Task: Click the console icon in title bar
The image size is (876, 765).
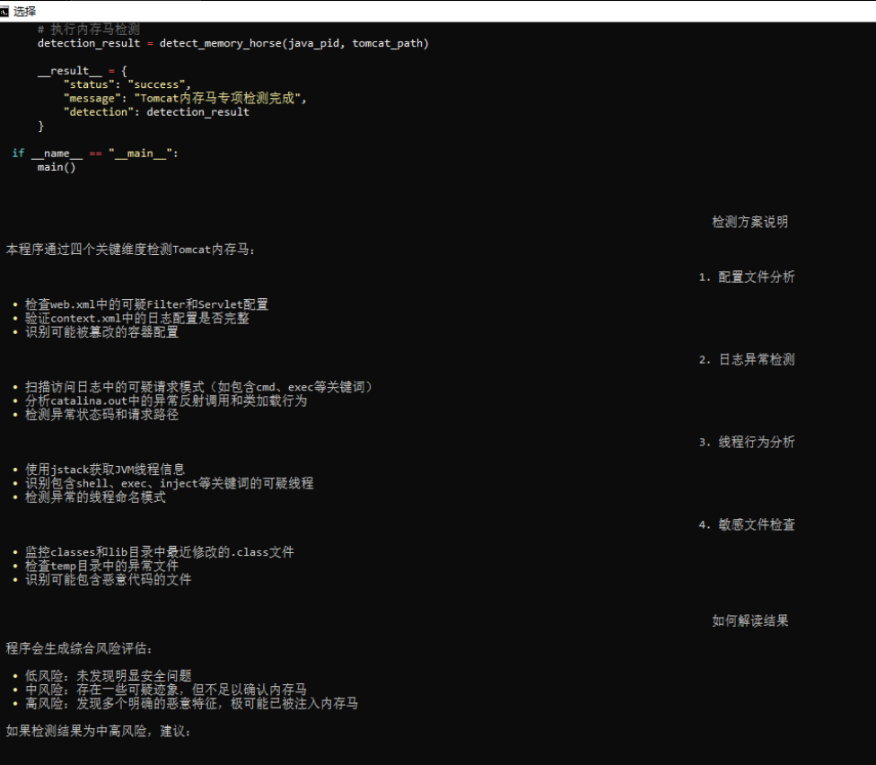Action: (4, 11)
